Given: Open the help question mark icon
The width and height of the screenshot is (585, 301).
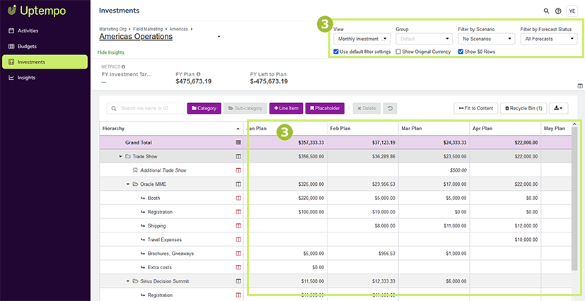Looking at the screenshot, I should pyautogui.click(x=558, y=11).
